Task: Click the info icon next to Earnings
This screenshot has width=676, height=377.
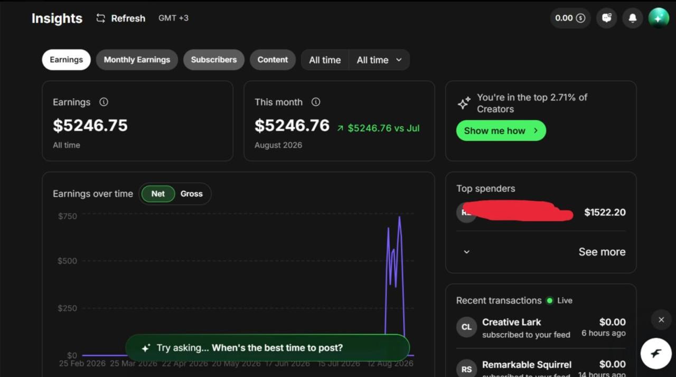Action: 104,102
